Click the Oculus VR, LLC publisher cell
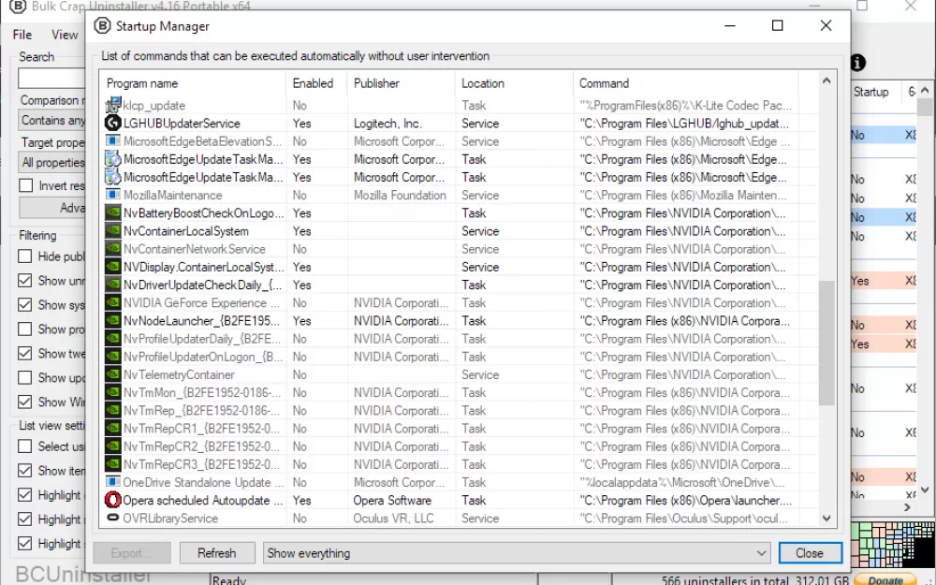Screen dimensions: 936x585 pos(393,519)
